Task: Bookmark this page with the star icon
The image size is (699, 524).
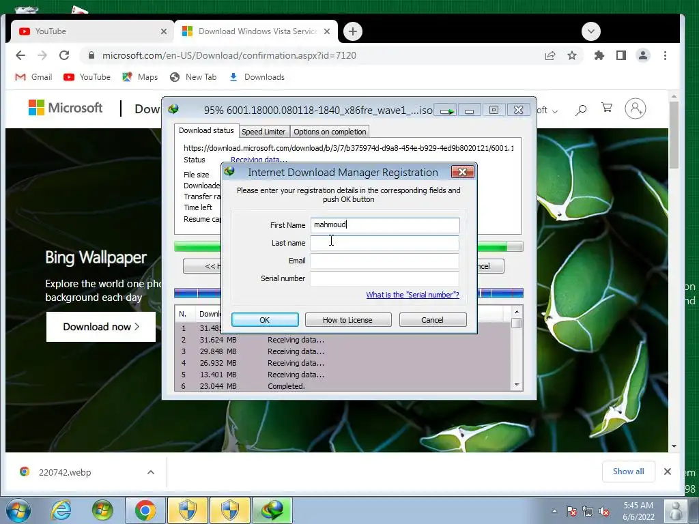Action: pyautogui.click(x=572, y=55)
